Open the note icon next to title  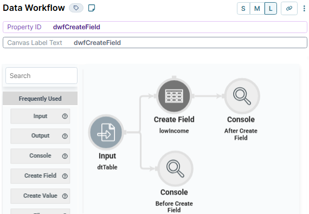point(92,8)
